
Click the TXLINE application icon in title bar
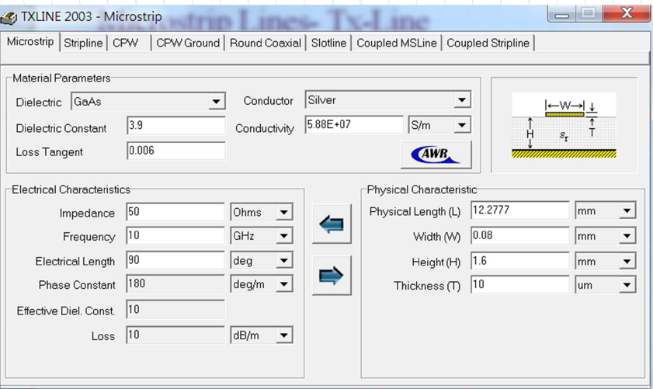coord(9,18)
